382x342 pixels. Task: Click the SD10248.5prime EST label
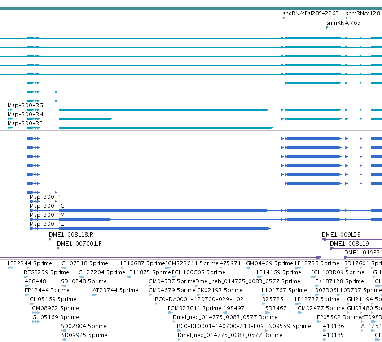click(x=84, y=281)
